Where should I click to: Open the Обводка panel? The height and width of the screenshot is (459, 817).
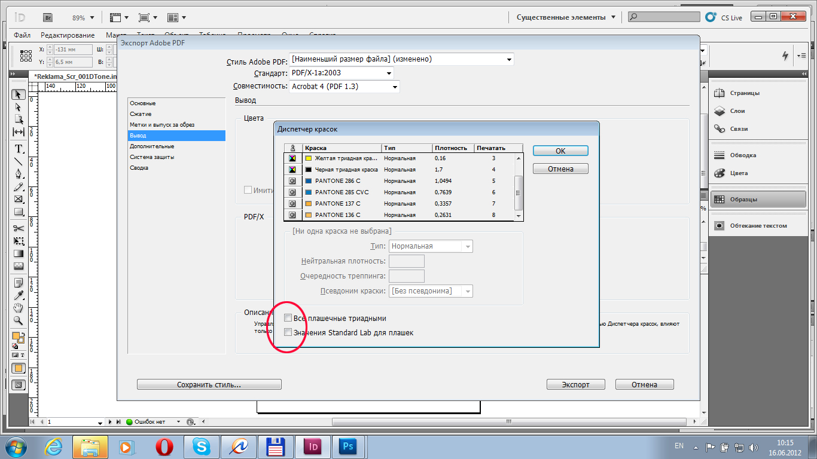pyautogui.click(x=758, y=155)
